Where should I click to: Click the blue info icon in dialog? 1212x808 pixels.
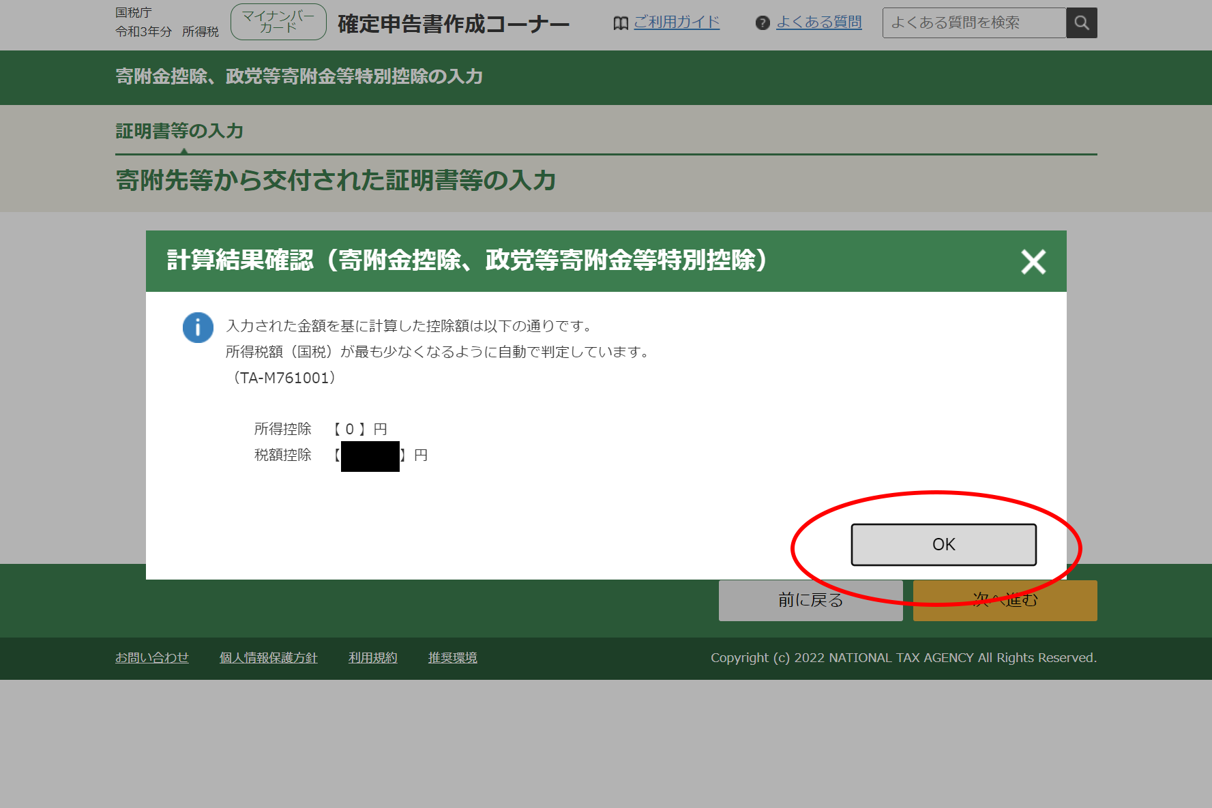(x=198, y=328)
